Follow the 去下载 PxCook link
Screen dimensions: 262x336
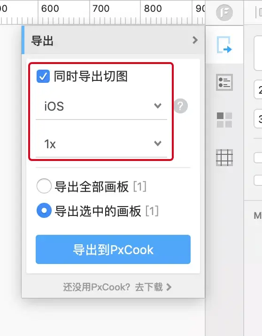tap(153, 287)
